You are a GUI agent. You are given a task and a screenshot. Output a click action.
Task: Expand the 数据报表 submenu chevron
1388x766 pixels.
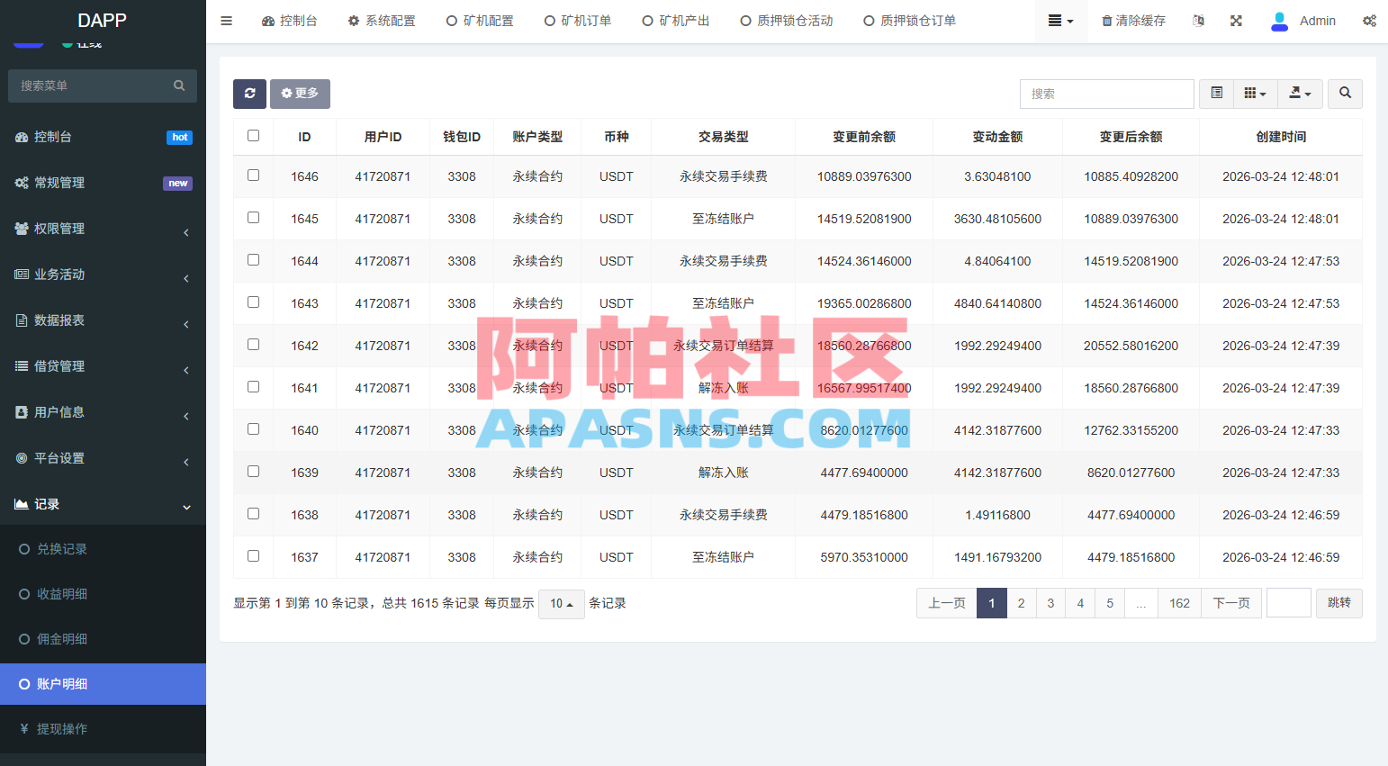click(186, 324)
